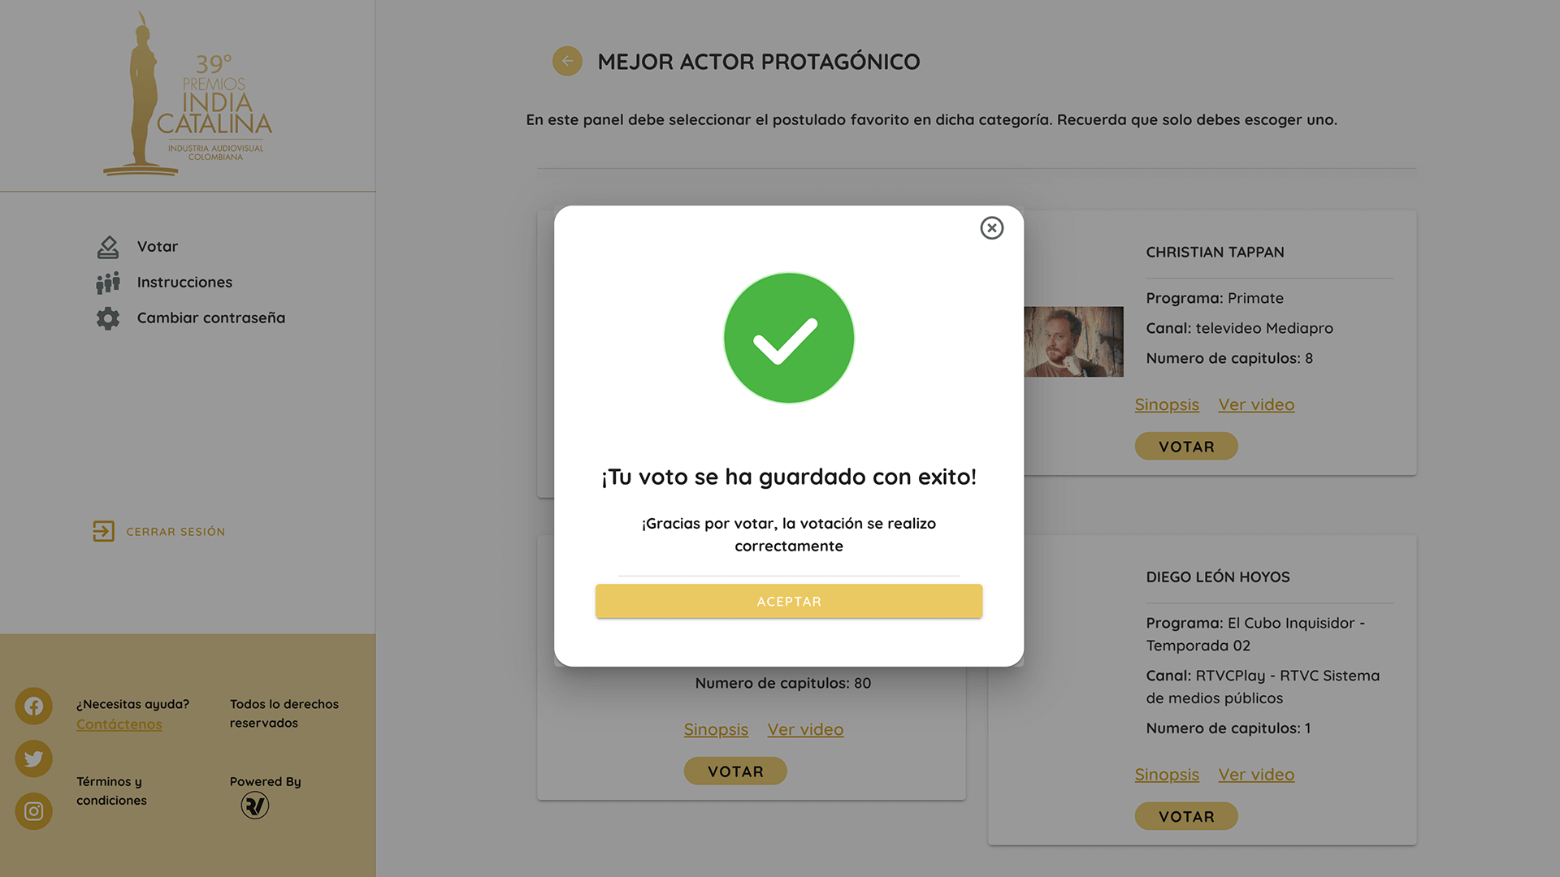Open the Instagram social icon

[33, 811]
